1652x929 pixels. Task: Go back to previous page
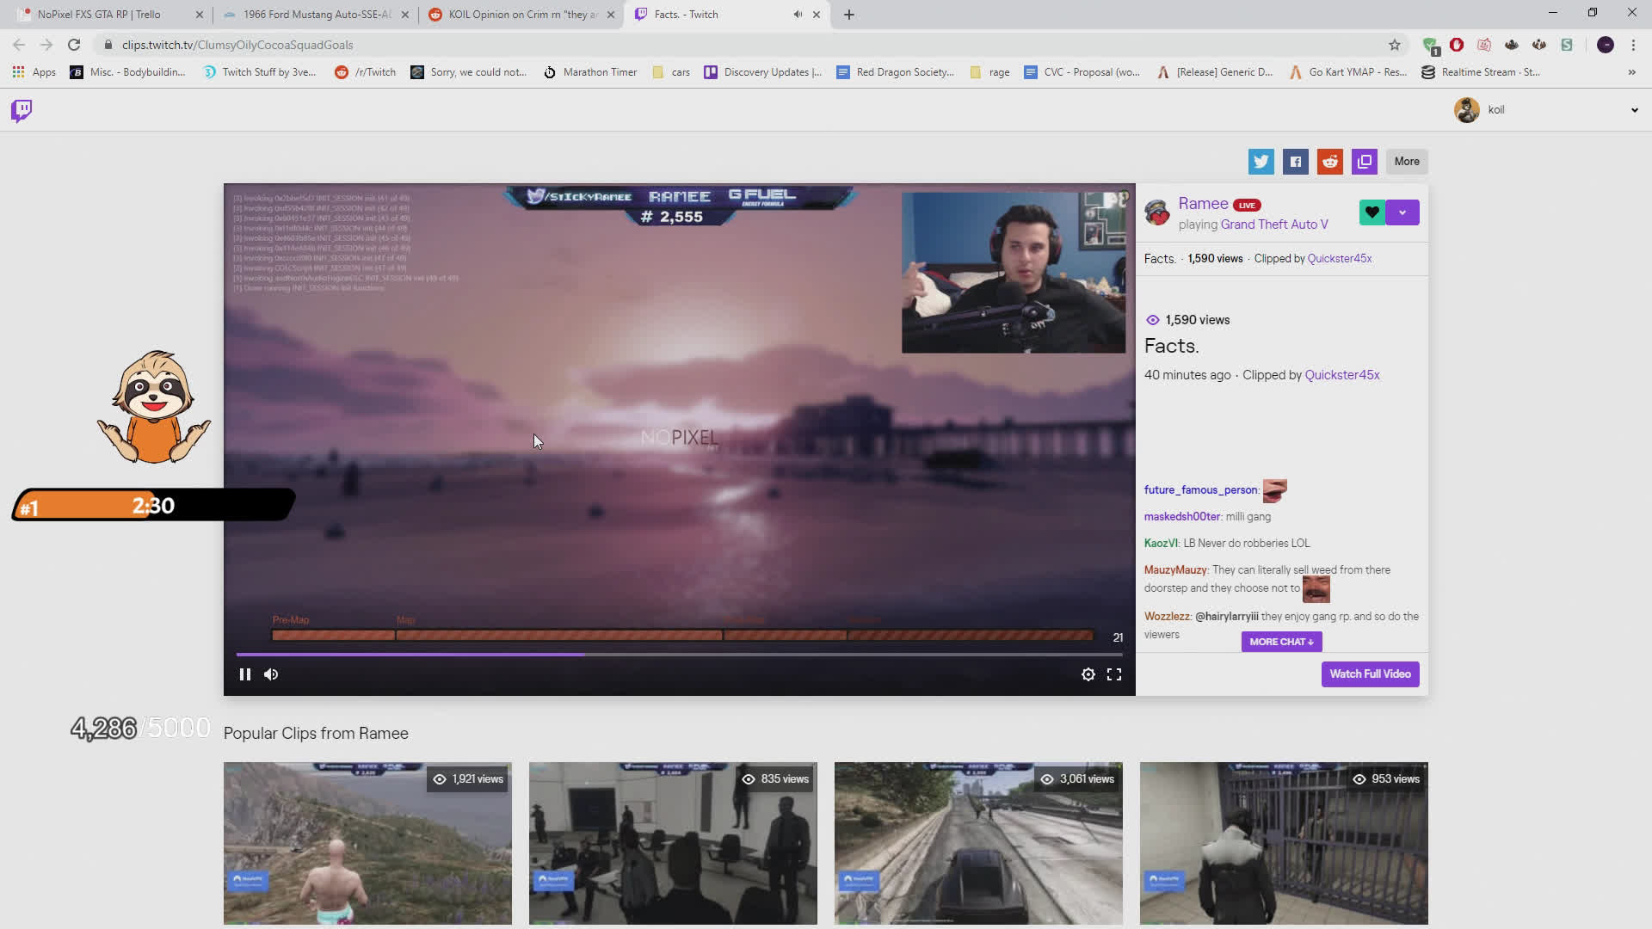[x=19, y=45]
